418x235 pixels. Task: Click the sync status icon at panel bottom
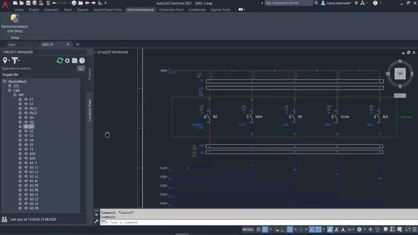5,219
